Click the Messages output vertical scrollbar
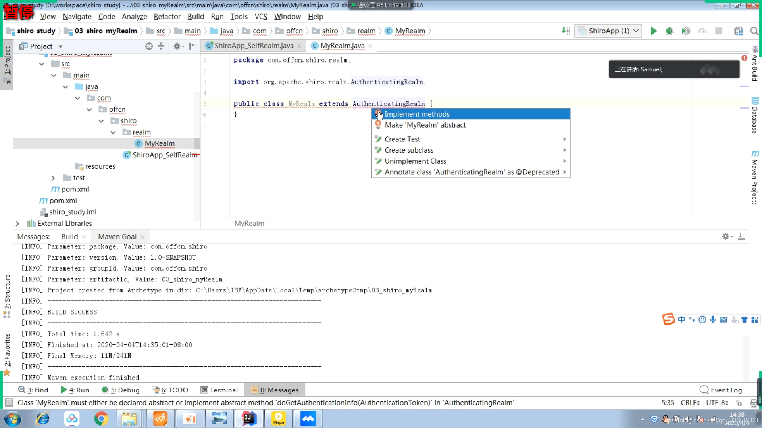Screen dimensions: 762x428 745,359
